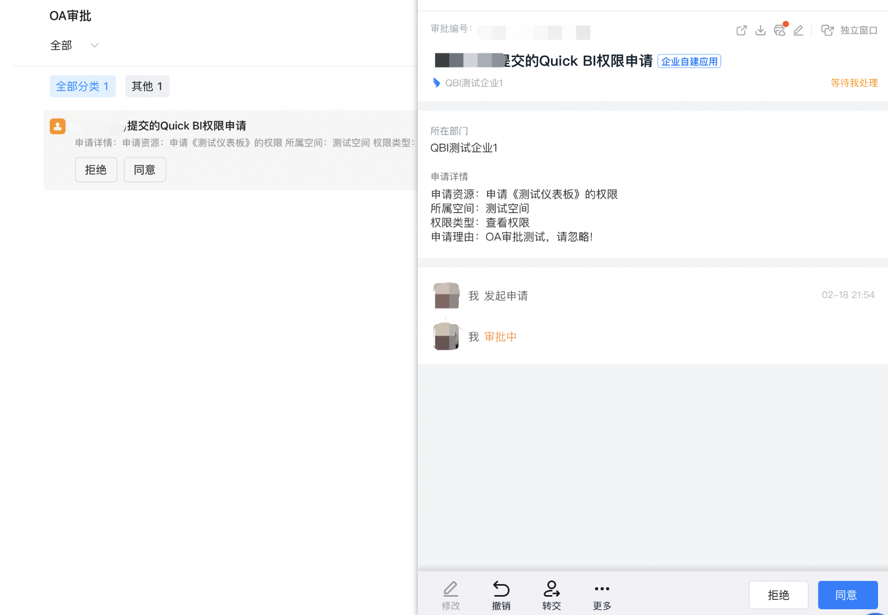Viewport: 888px width, 615px height.
Task: Click the avatar beside 我 审批中
Action: pos(447,336)
